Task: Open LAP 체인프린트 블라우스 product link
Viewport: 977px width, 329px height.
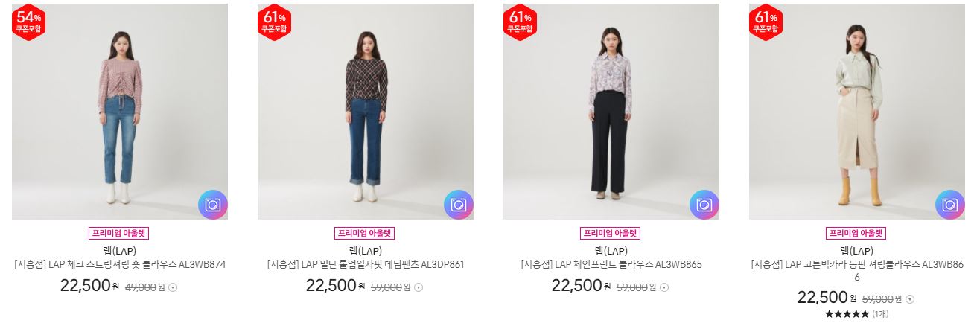Action: pyautogui.click(x=611, y=264)
